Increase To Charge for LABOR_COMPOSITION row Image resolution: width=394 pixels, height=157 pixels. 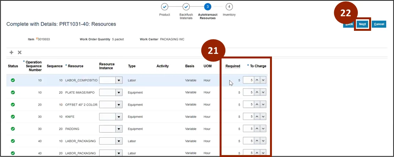[x=257, y=80]
